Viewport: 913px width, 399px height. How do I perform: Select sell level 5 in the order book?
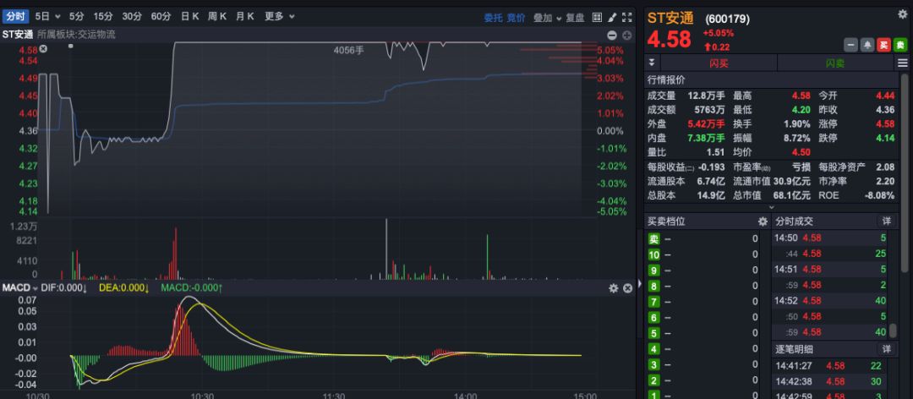653,333
